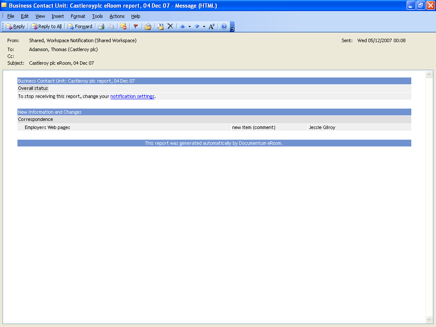Click Reply to All

(x=46, y=26)
